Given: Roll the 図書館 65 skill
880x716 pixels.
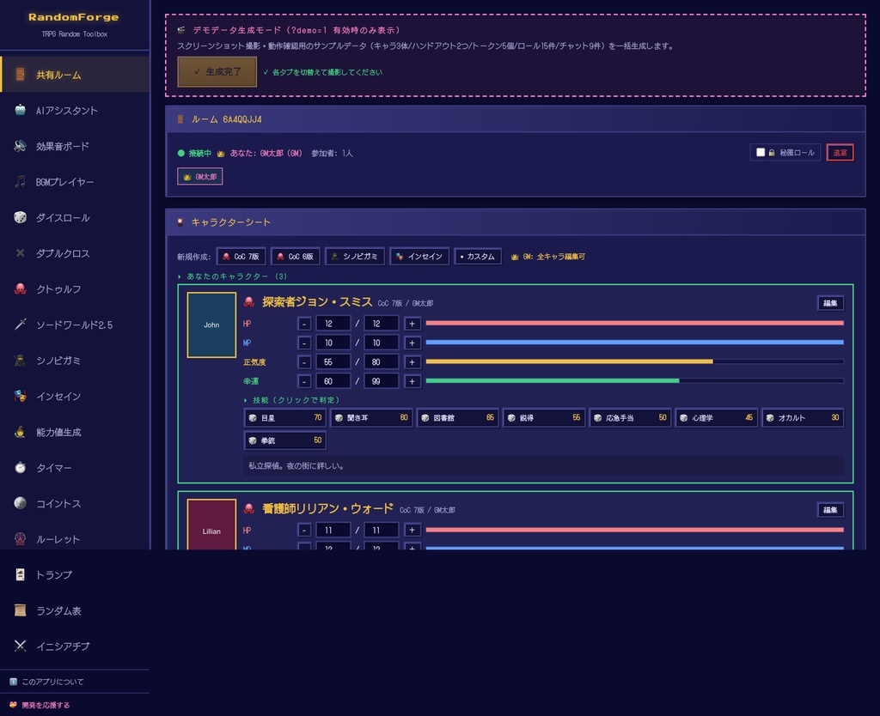Looking at the screenshot, I should coord(457,418).
